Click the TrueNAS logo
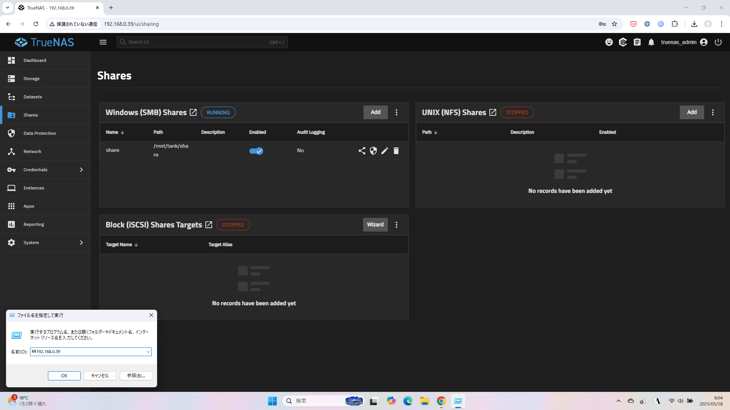730x410 pixels. pos(44,42)
